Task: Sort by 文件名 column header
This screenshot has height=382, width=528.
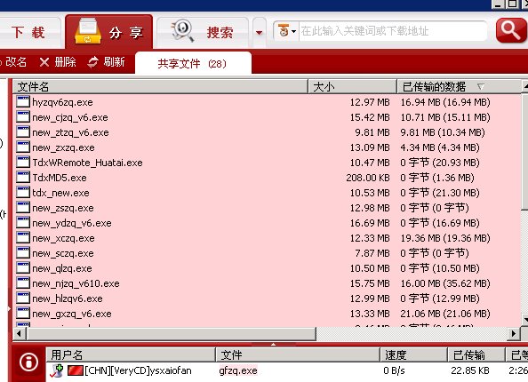Action: [x=160, y=87]
